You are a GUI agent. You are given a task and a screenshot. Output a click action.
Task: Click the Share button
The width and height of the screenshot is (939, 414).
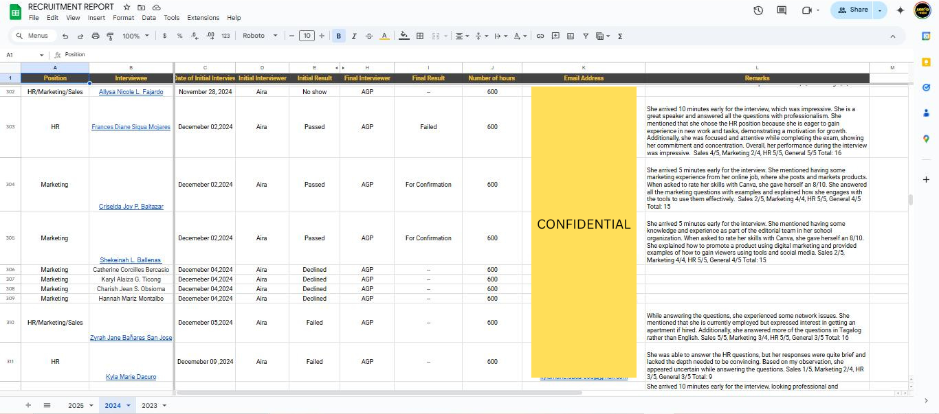click(x=852, y=10)
